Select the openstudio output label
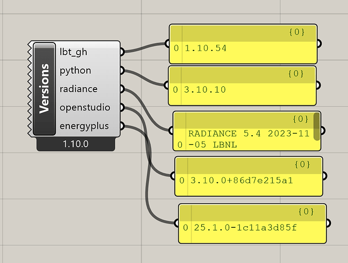The height and width of the screenshot is (263, 348). [85, 107]
